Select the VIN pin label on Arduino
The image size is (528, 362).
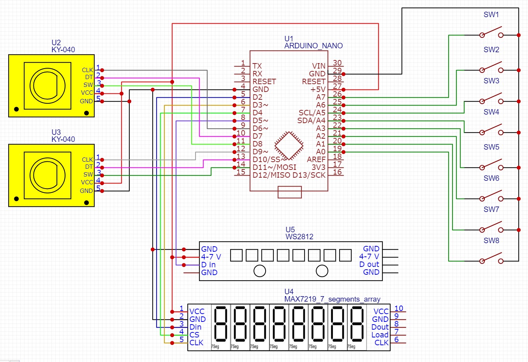pos(319,66)
